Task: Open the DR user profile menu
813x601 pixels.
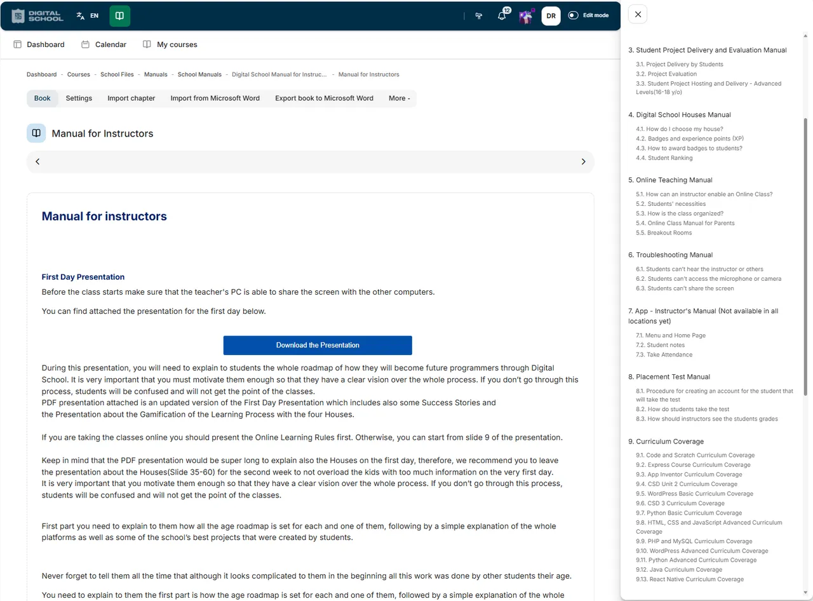Action: point(551,16)
